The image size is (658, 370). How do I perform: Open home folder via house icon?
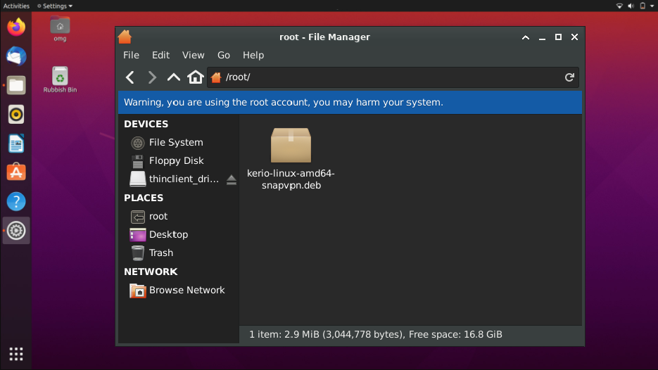(196, 77)
